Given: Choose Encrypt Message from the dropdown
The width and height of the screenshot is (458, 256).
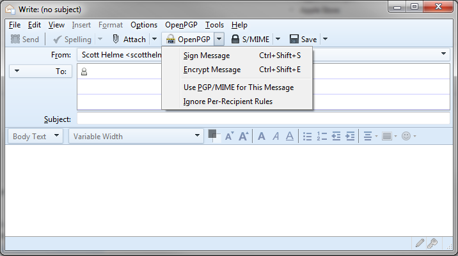Looking at the screenshot, I should coord(237,70).
